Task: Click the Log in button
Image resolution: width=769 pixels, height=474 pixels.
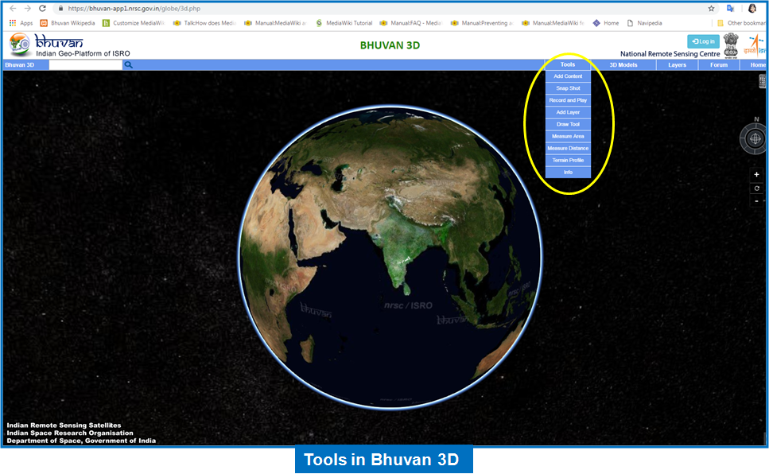Action: pos(703,41)
